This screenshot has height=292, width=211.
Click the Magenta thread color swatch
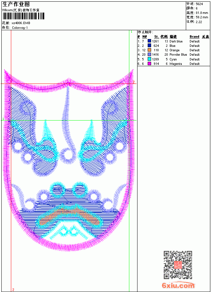point(149,63)
